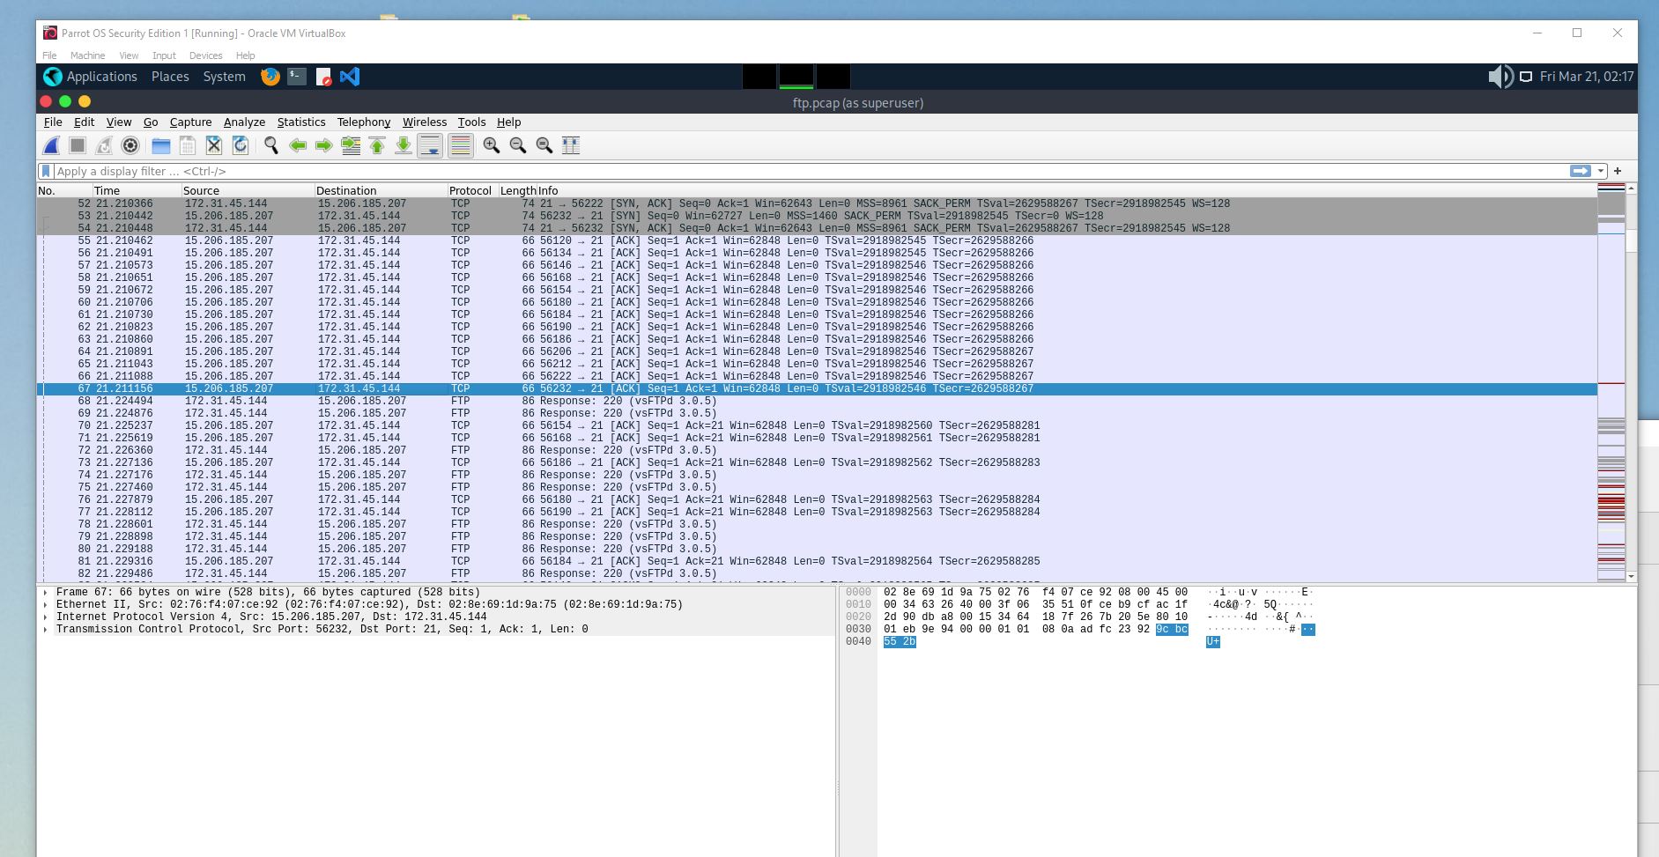Sort by the Source column header

[x=248, y=190]
